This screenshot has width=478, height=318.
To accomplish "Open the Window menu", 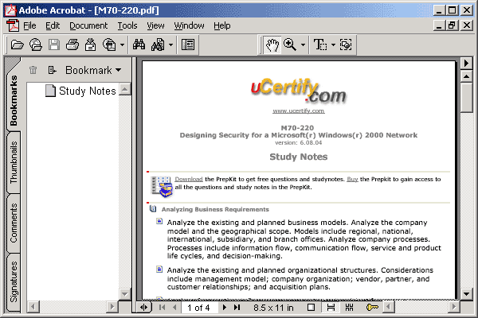I will click(189, 26).
